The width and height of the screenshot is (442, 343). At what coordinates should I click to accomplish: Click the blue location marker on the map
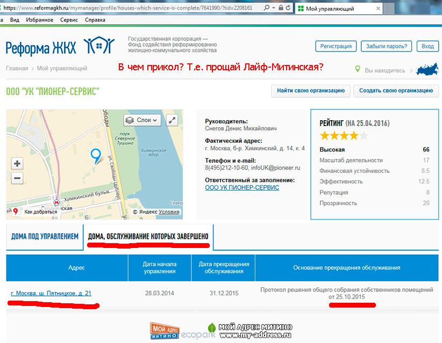[96, 156]
